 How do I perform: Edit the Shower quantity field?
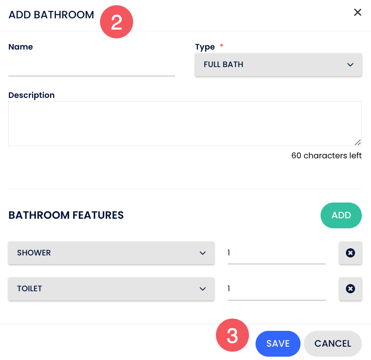click(x=276, y=253)
